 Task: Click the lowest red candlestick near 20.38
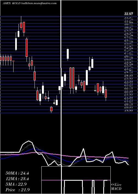coord(51,109)
